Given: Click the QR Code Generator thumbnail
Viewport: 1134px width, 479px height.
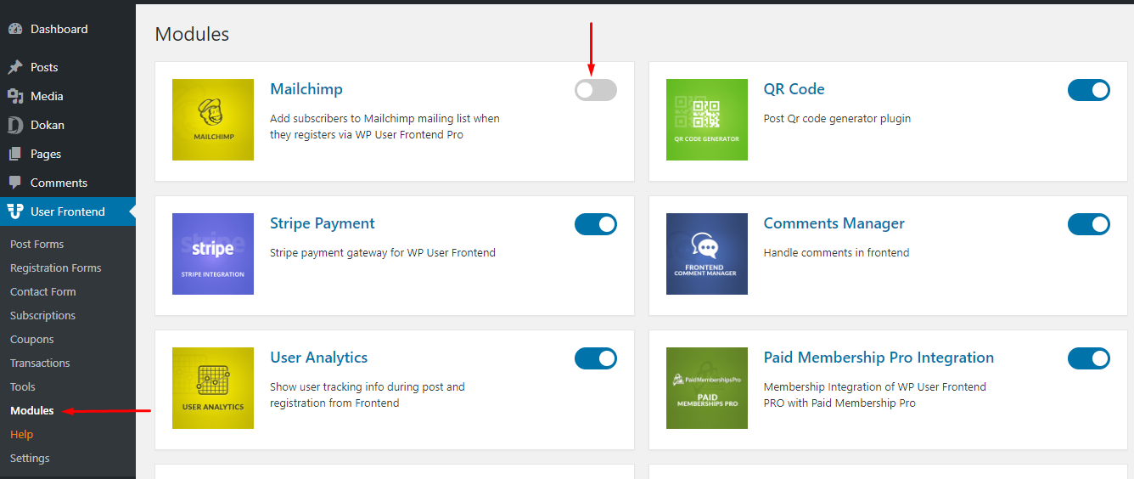Looking at the screenshot, I should (707, 120).
